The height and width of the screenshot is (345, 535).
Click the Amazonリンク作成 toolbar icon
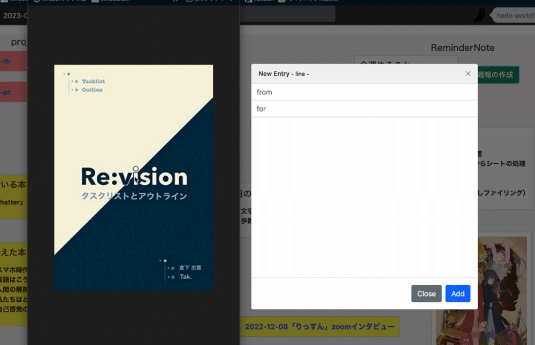(x=36, y=2)
